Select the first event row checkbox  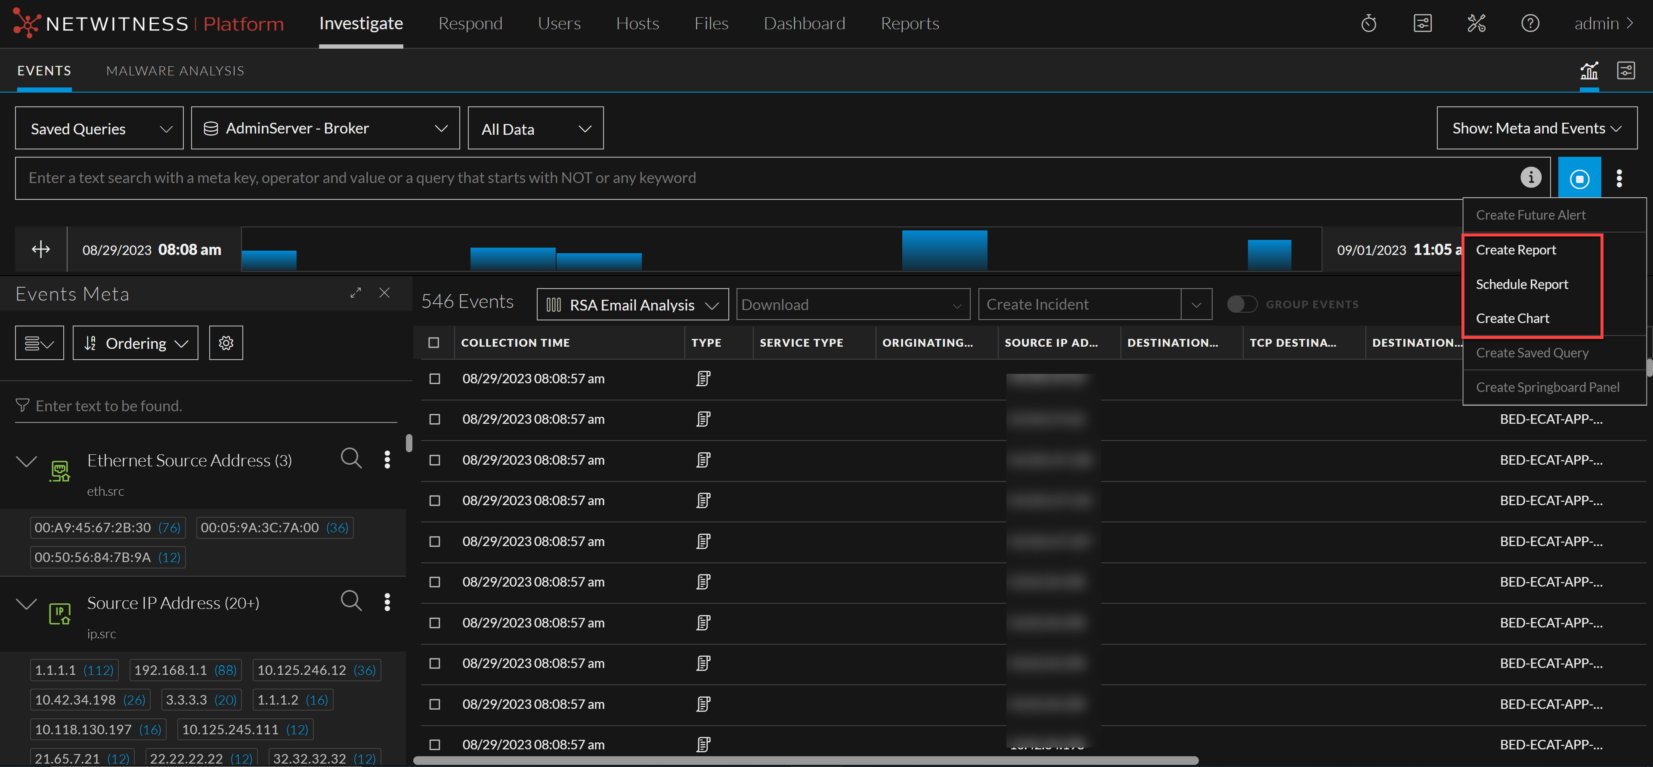[x=434, y=379]
